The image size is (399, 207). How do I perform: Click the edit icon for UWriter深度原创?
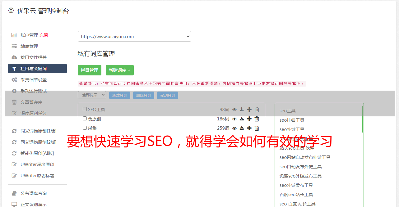pos(14,164)
